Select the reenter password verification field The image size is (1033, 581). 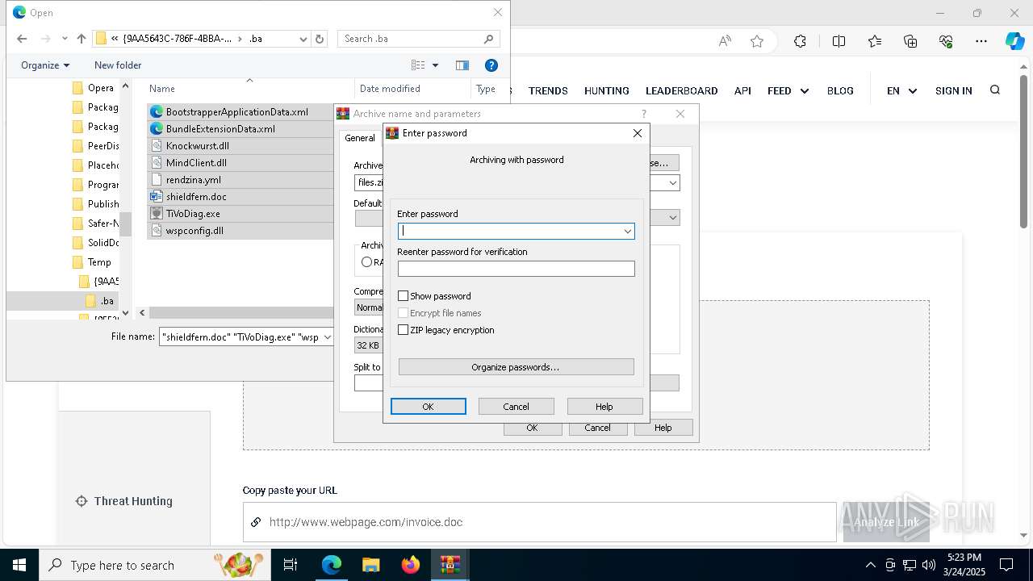(x=516, y=269)
